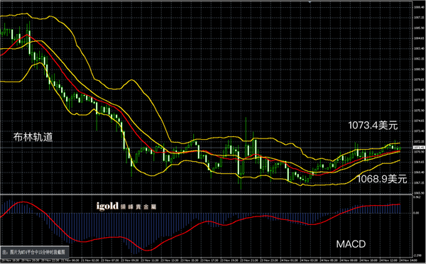Click the 1085.90 price axis label
The image size is (426, 264).
417,28
